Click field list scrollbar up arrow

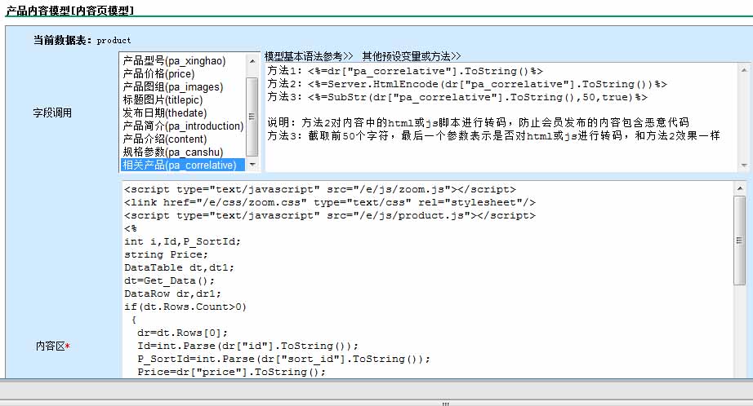[x=252, y=60]
